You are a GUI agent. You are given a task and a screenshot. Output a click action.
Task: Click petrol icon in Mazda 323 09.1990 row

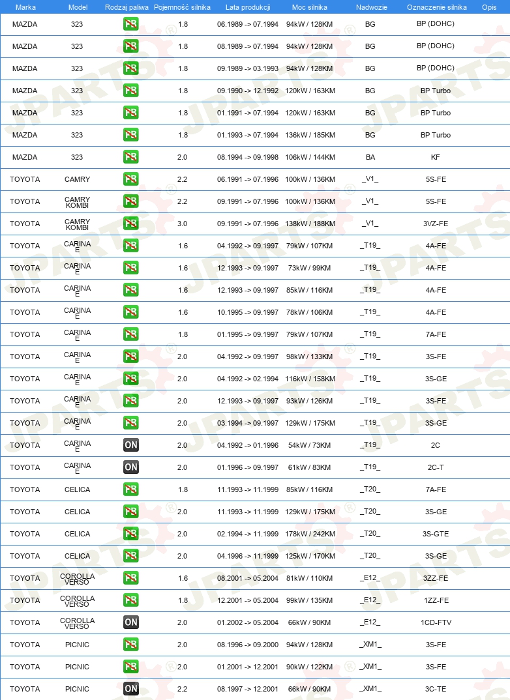click(131, 91)
